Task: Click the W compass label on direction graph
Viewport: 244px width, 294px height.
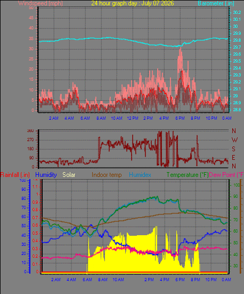Action: [x=234, y=140]
